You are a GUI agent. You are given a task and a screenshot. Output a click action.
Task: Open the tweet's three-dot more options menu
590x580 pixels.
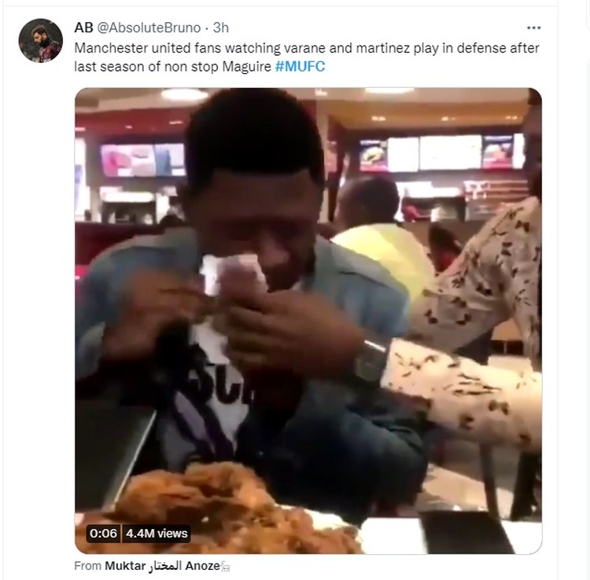point(534,28)
